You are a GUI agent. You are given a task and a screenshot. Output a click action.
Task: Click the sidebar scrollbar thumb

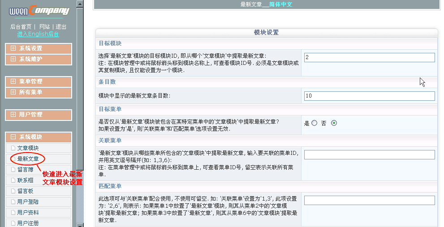point(80,88)
